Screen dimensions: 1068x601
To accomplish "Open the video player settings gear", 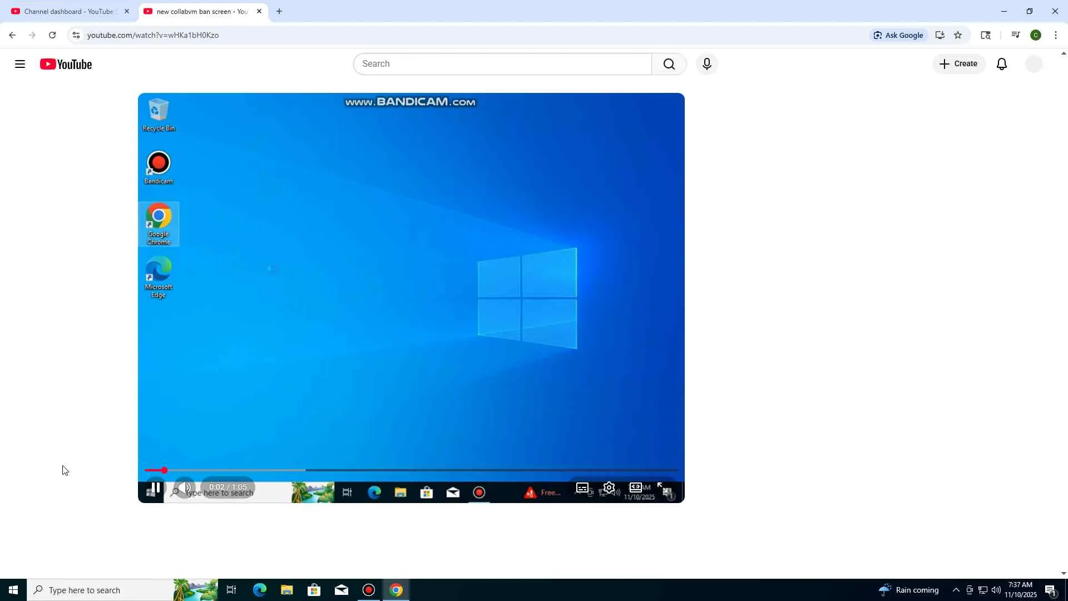I will [609, 488].
